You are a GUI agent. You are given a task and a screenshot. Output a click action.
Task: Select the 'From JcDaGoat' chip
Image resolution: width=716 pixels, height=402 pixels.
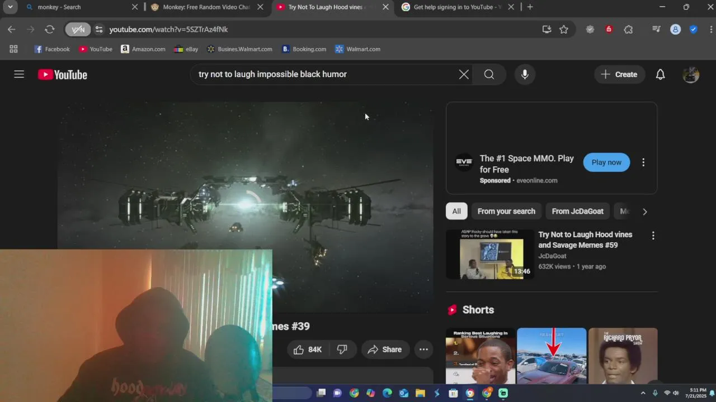click(577, 211)
